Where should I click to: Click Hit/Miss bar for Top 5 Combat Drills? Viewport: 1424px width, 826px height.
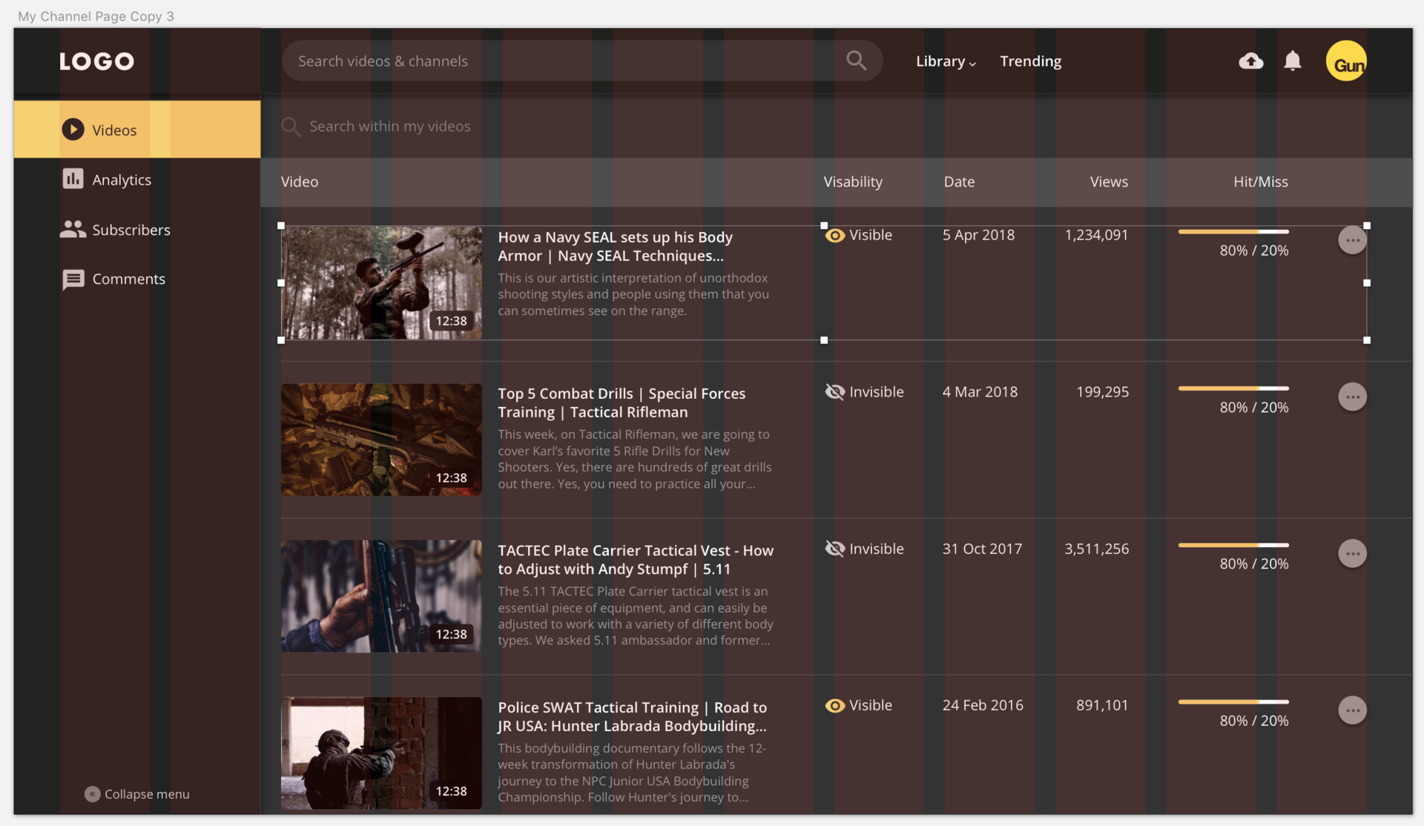(x=1233, y=389)
